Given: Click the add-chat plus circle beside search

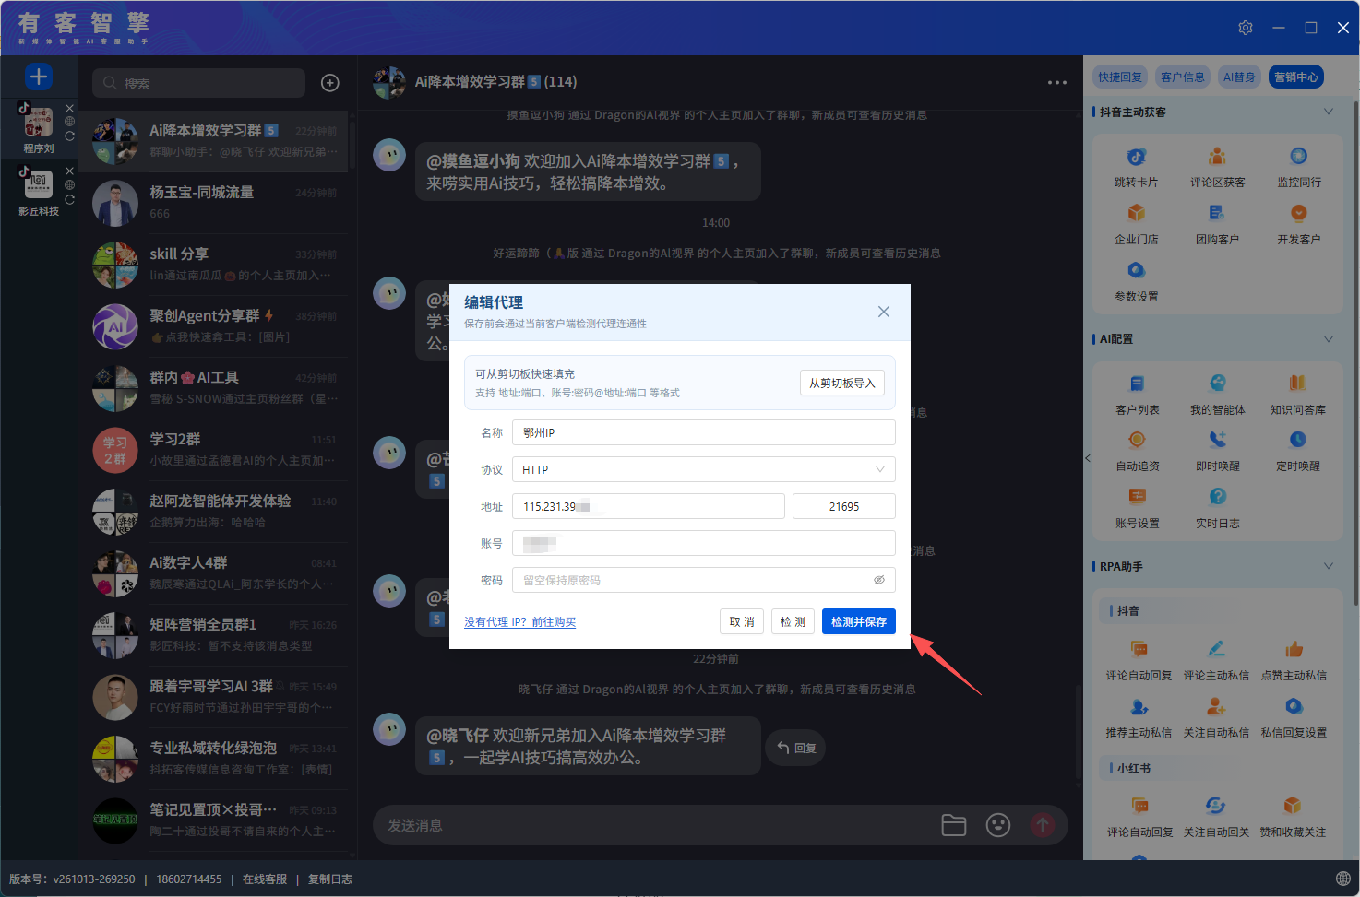Looking at the screenshot, I should click(x=329, y=83).
